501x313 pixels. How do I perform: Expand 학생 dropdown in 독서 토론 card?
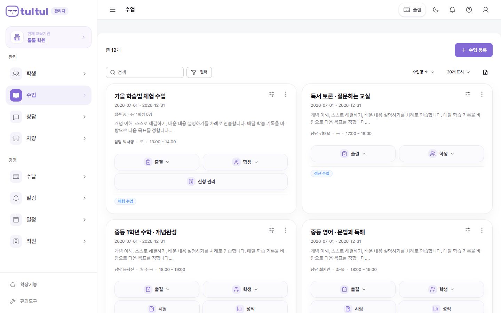click(x=442, y=154)
